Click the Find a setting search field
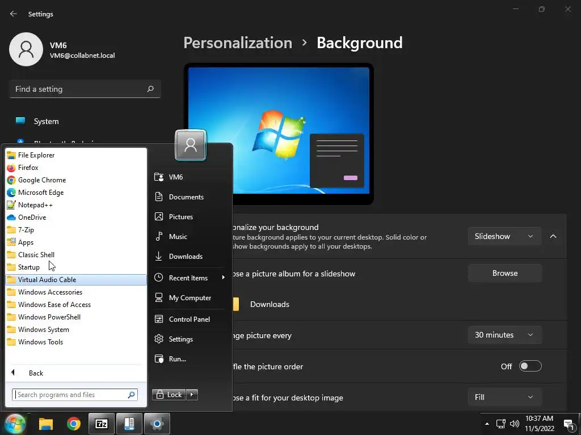Screen dimensions: 581x435 pos(85,89)
